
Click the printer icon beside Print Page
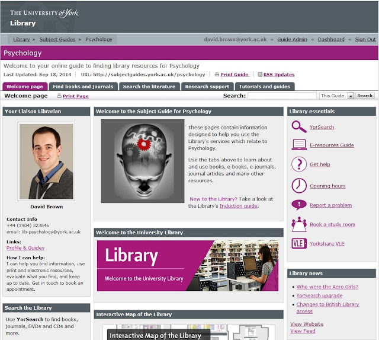click(x=59, y=96)
